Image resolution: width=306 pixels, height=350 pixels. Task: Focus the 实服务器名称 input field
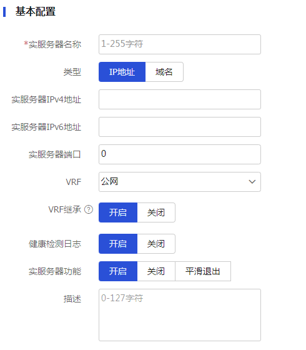(x=180, y=44)
